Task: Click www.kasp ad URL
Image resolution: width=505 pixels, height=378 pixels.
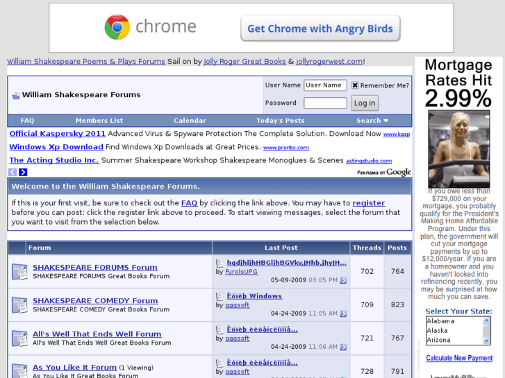Action: coord(397,135)
